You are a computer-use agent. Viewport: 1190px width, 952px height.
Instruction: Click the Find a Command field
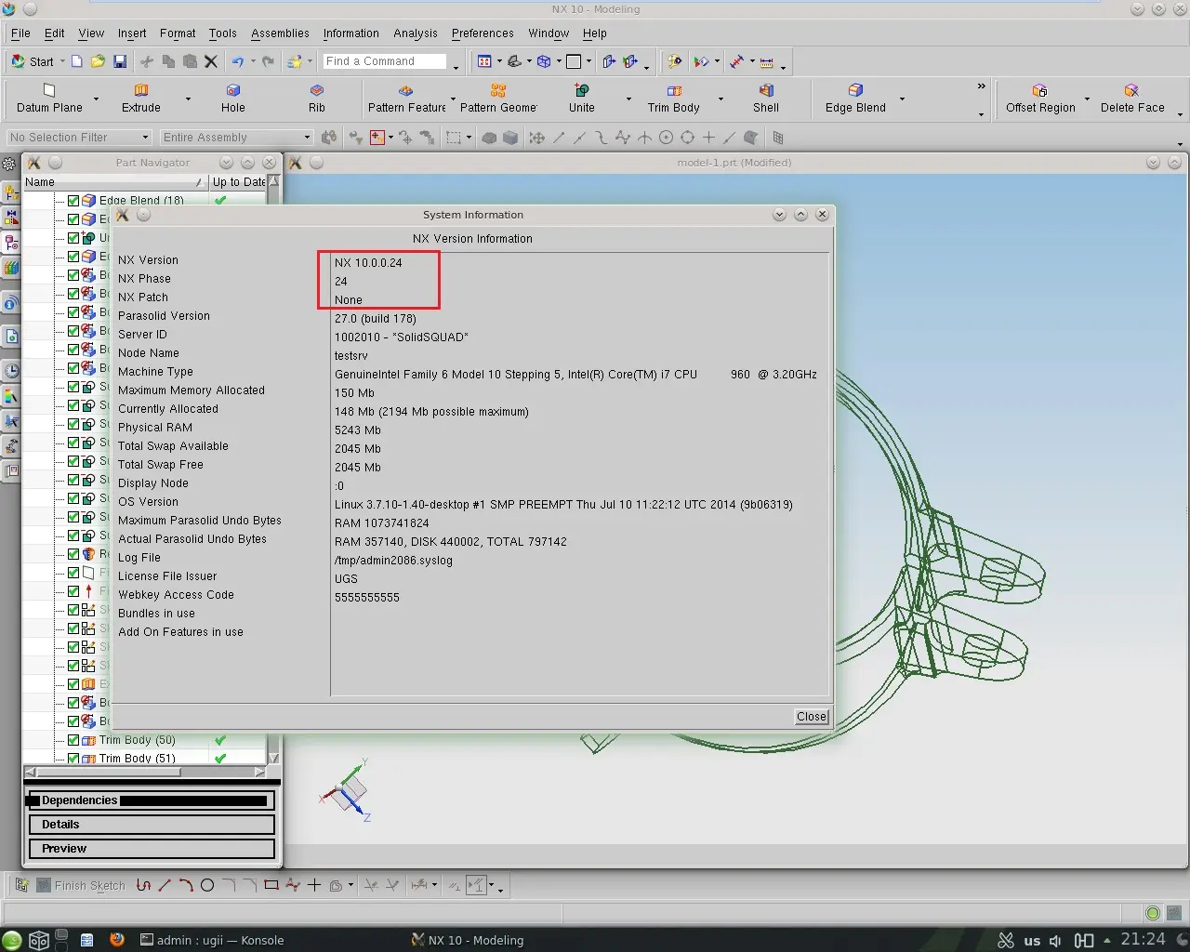pos(385,61)
